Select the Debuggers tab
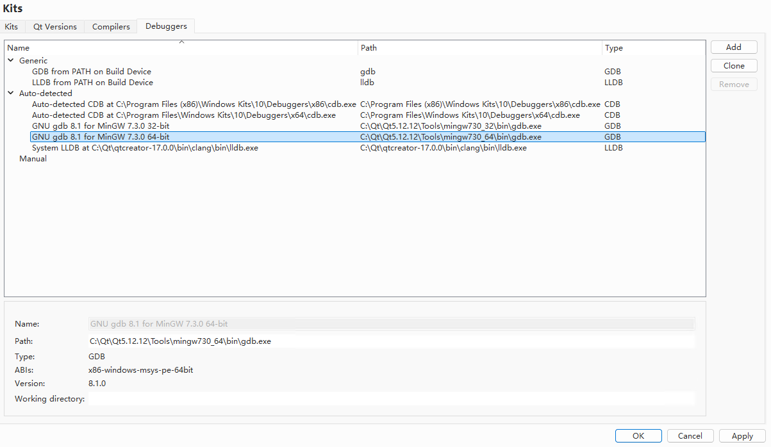Screen dimensions: 771x447 click(x=166, y=26)
